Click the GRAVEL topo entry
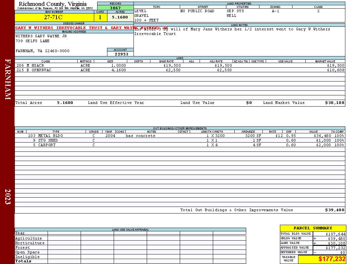Screen dimensions: 347x264 coord(141,16)
